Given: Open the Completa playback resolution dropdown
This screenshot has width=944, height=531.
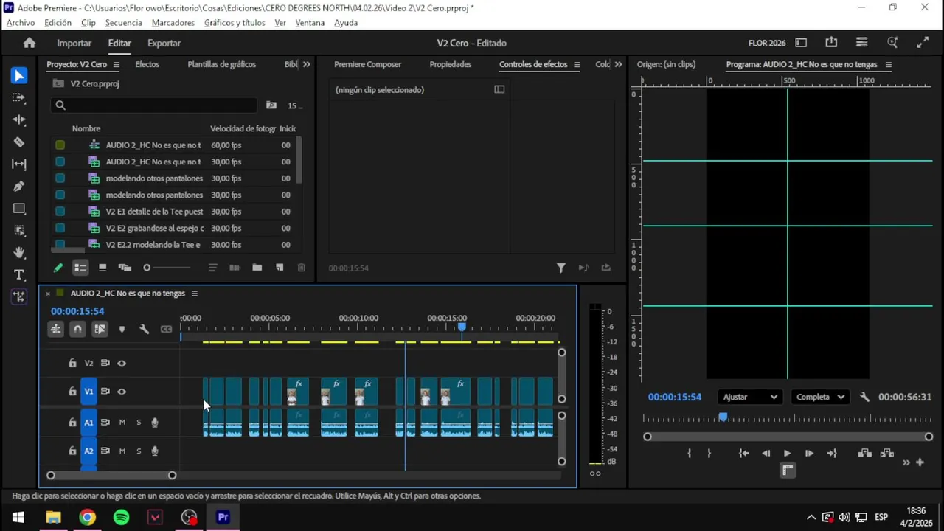Looking at the screenshot, I should tap(820, 397).
